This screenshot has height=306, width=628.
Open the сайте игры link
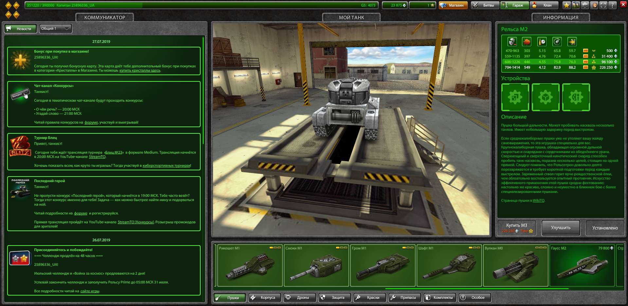(x=90, y=291)
